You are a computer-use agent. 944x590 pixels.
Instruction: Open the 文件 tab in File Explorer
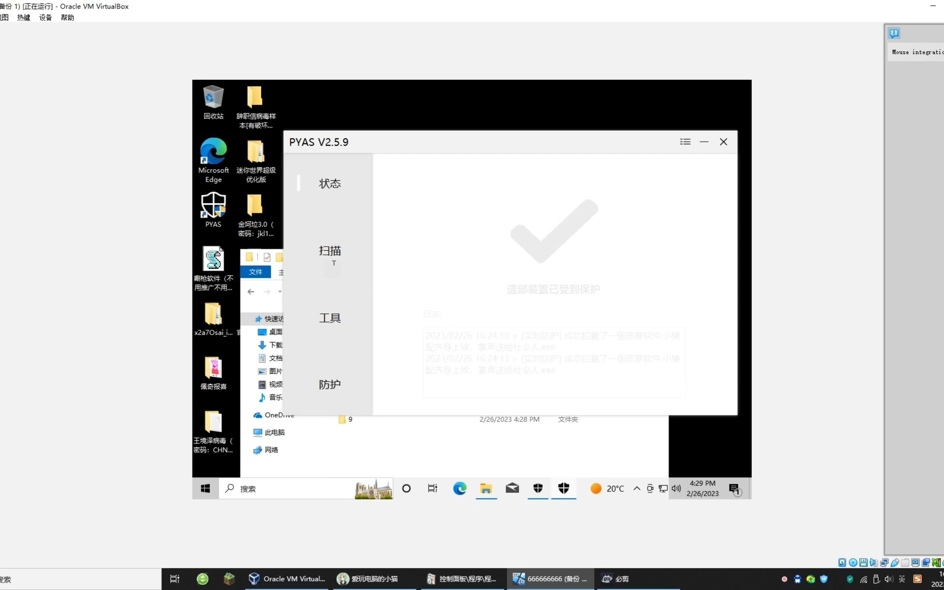[x=256, y=272]
